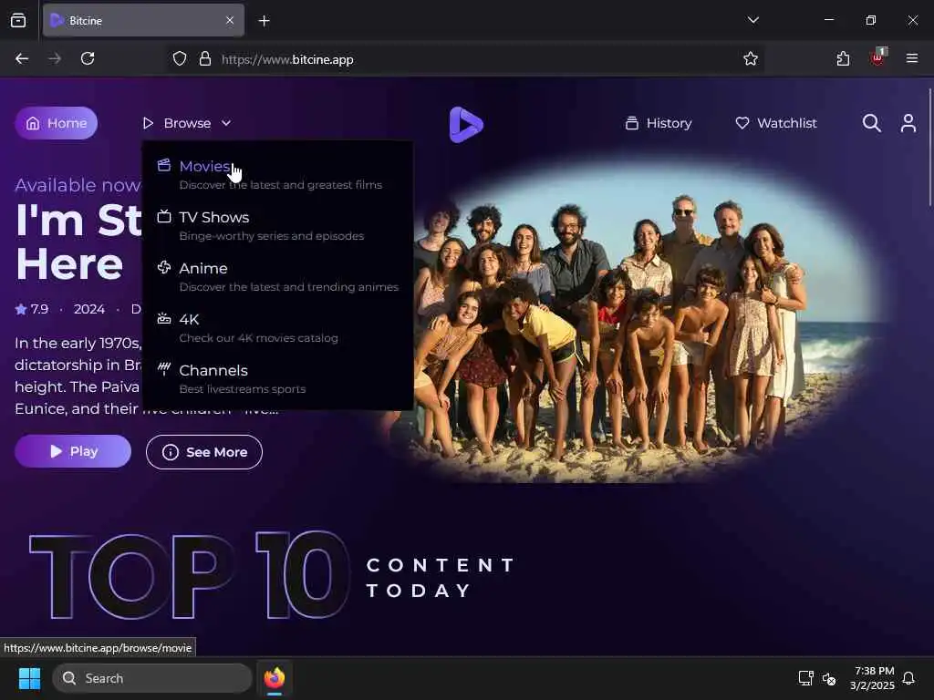Viewport: 934px width, 700px height.
Task: Click the Home button
Action: point(56,123)
